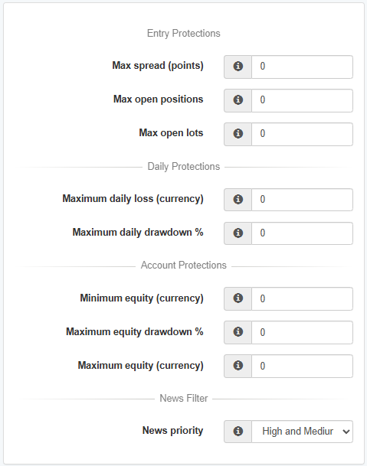Show info for Minimum equity (currency)

point(238,298)
